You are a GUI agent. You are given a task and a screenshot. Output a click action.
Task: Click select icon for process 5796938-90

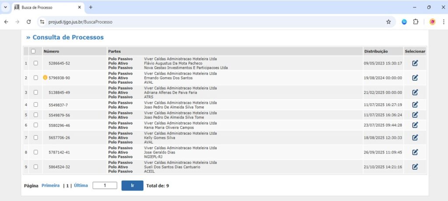click(x=415, y=78)
